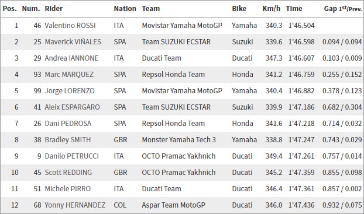
Task: Click the Time column header
Action: 294,9
